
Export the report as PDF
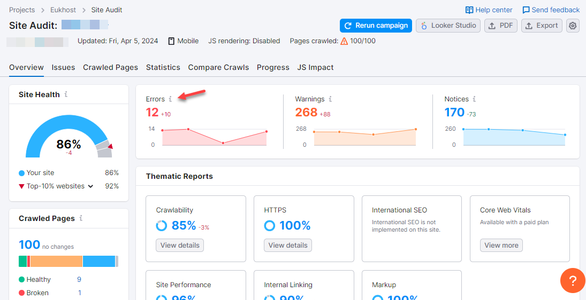point(500,26)
